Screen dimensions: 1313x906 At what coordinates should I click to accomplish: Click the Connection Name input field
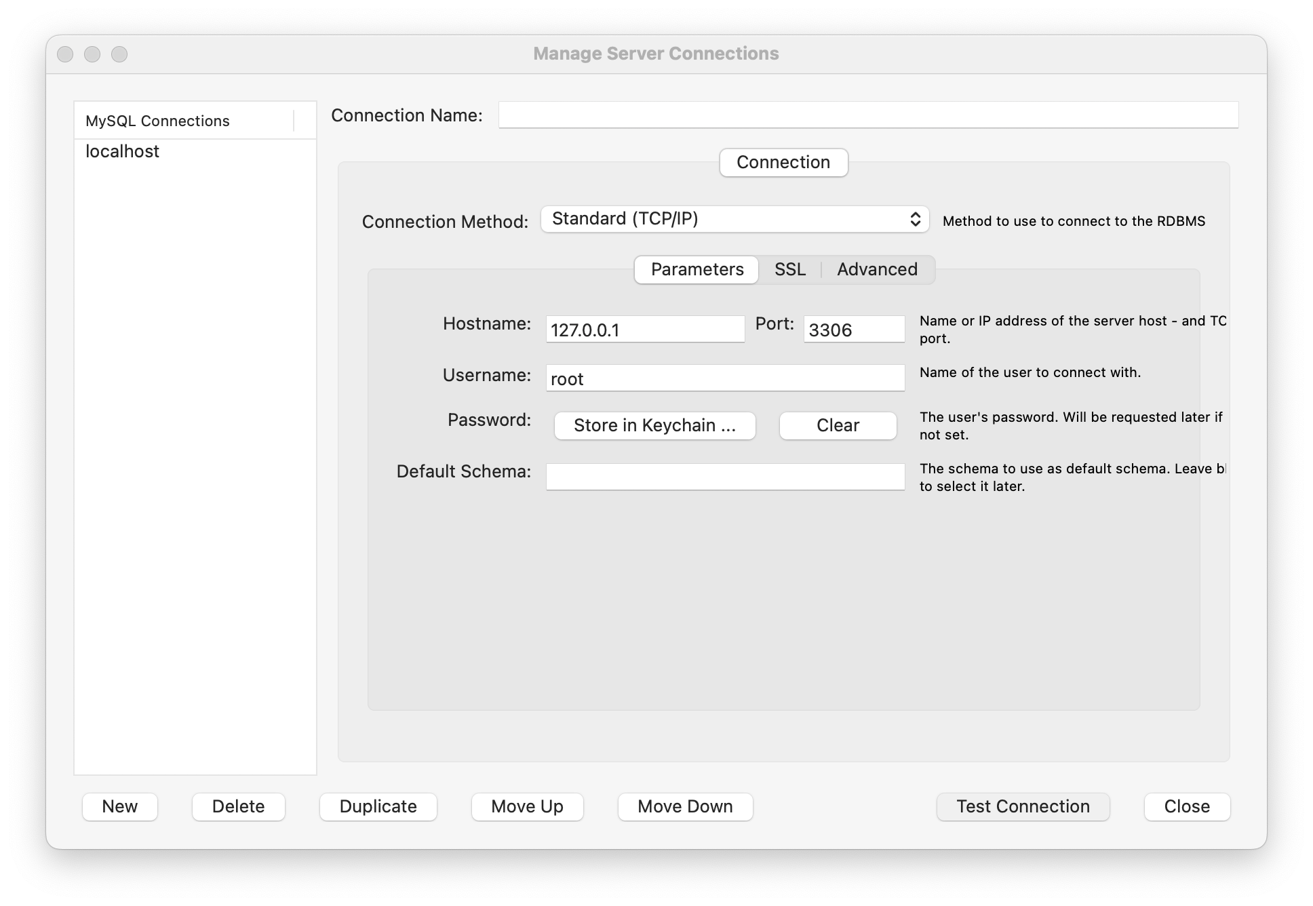(867, 115)
